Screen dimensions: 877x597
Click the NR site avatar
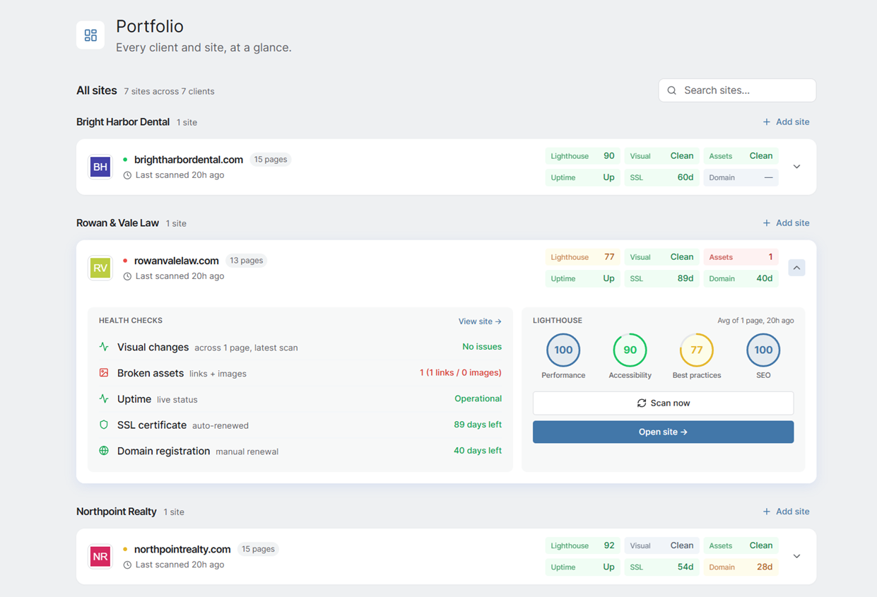(x=100, y=556)
